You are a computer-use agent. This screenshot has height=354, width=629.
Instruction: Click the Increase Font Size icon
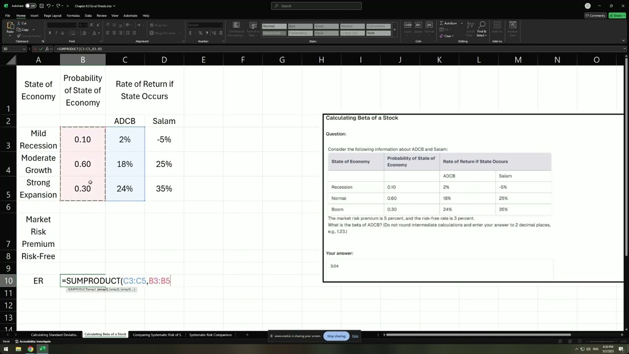pos(92,25)
